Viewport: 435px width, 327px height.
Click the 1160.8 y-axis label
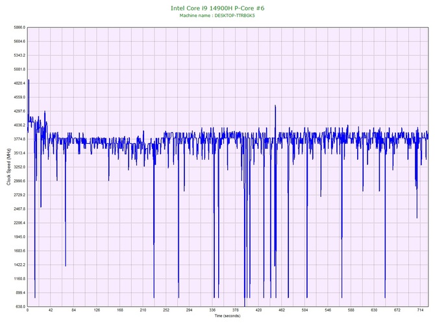pyautogui.click(x=19, y=279)
